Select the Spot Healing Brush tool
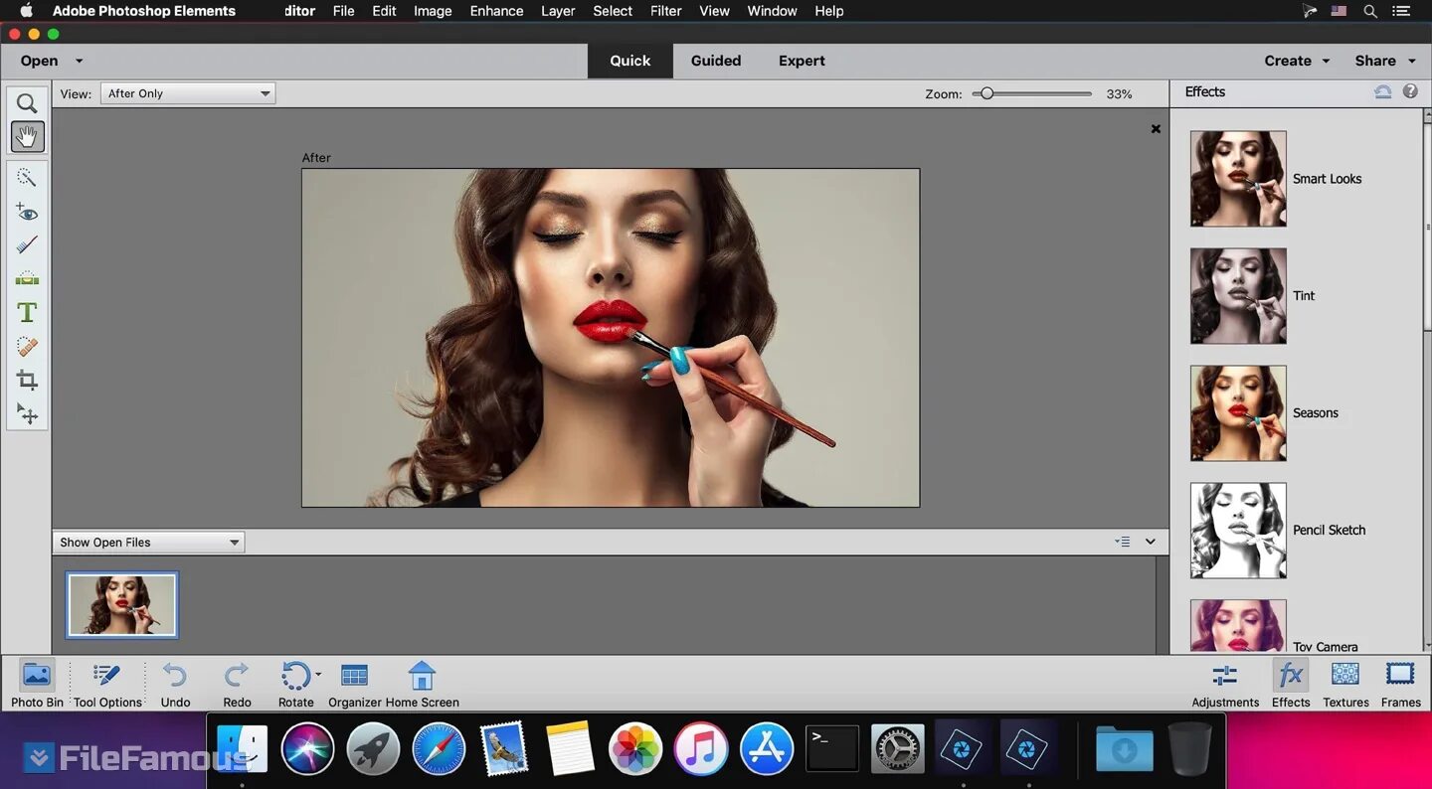This screenshot has width=1432, height=789. pyautogui.click(x=27, y=347)
